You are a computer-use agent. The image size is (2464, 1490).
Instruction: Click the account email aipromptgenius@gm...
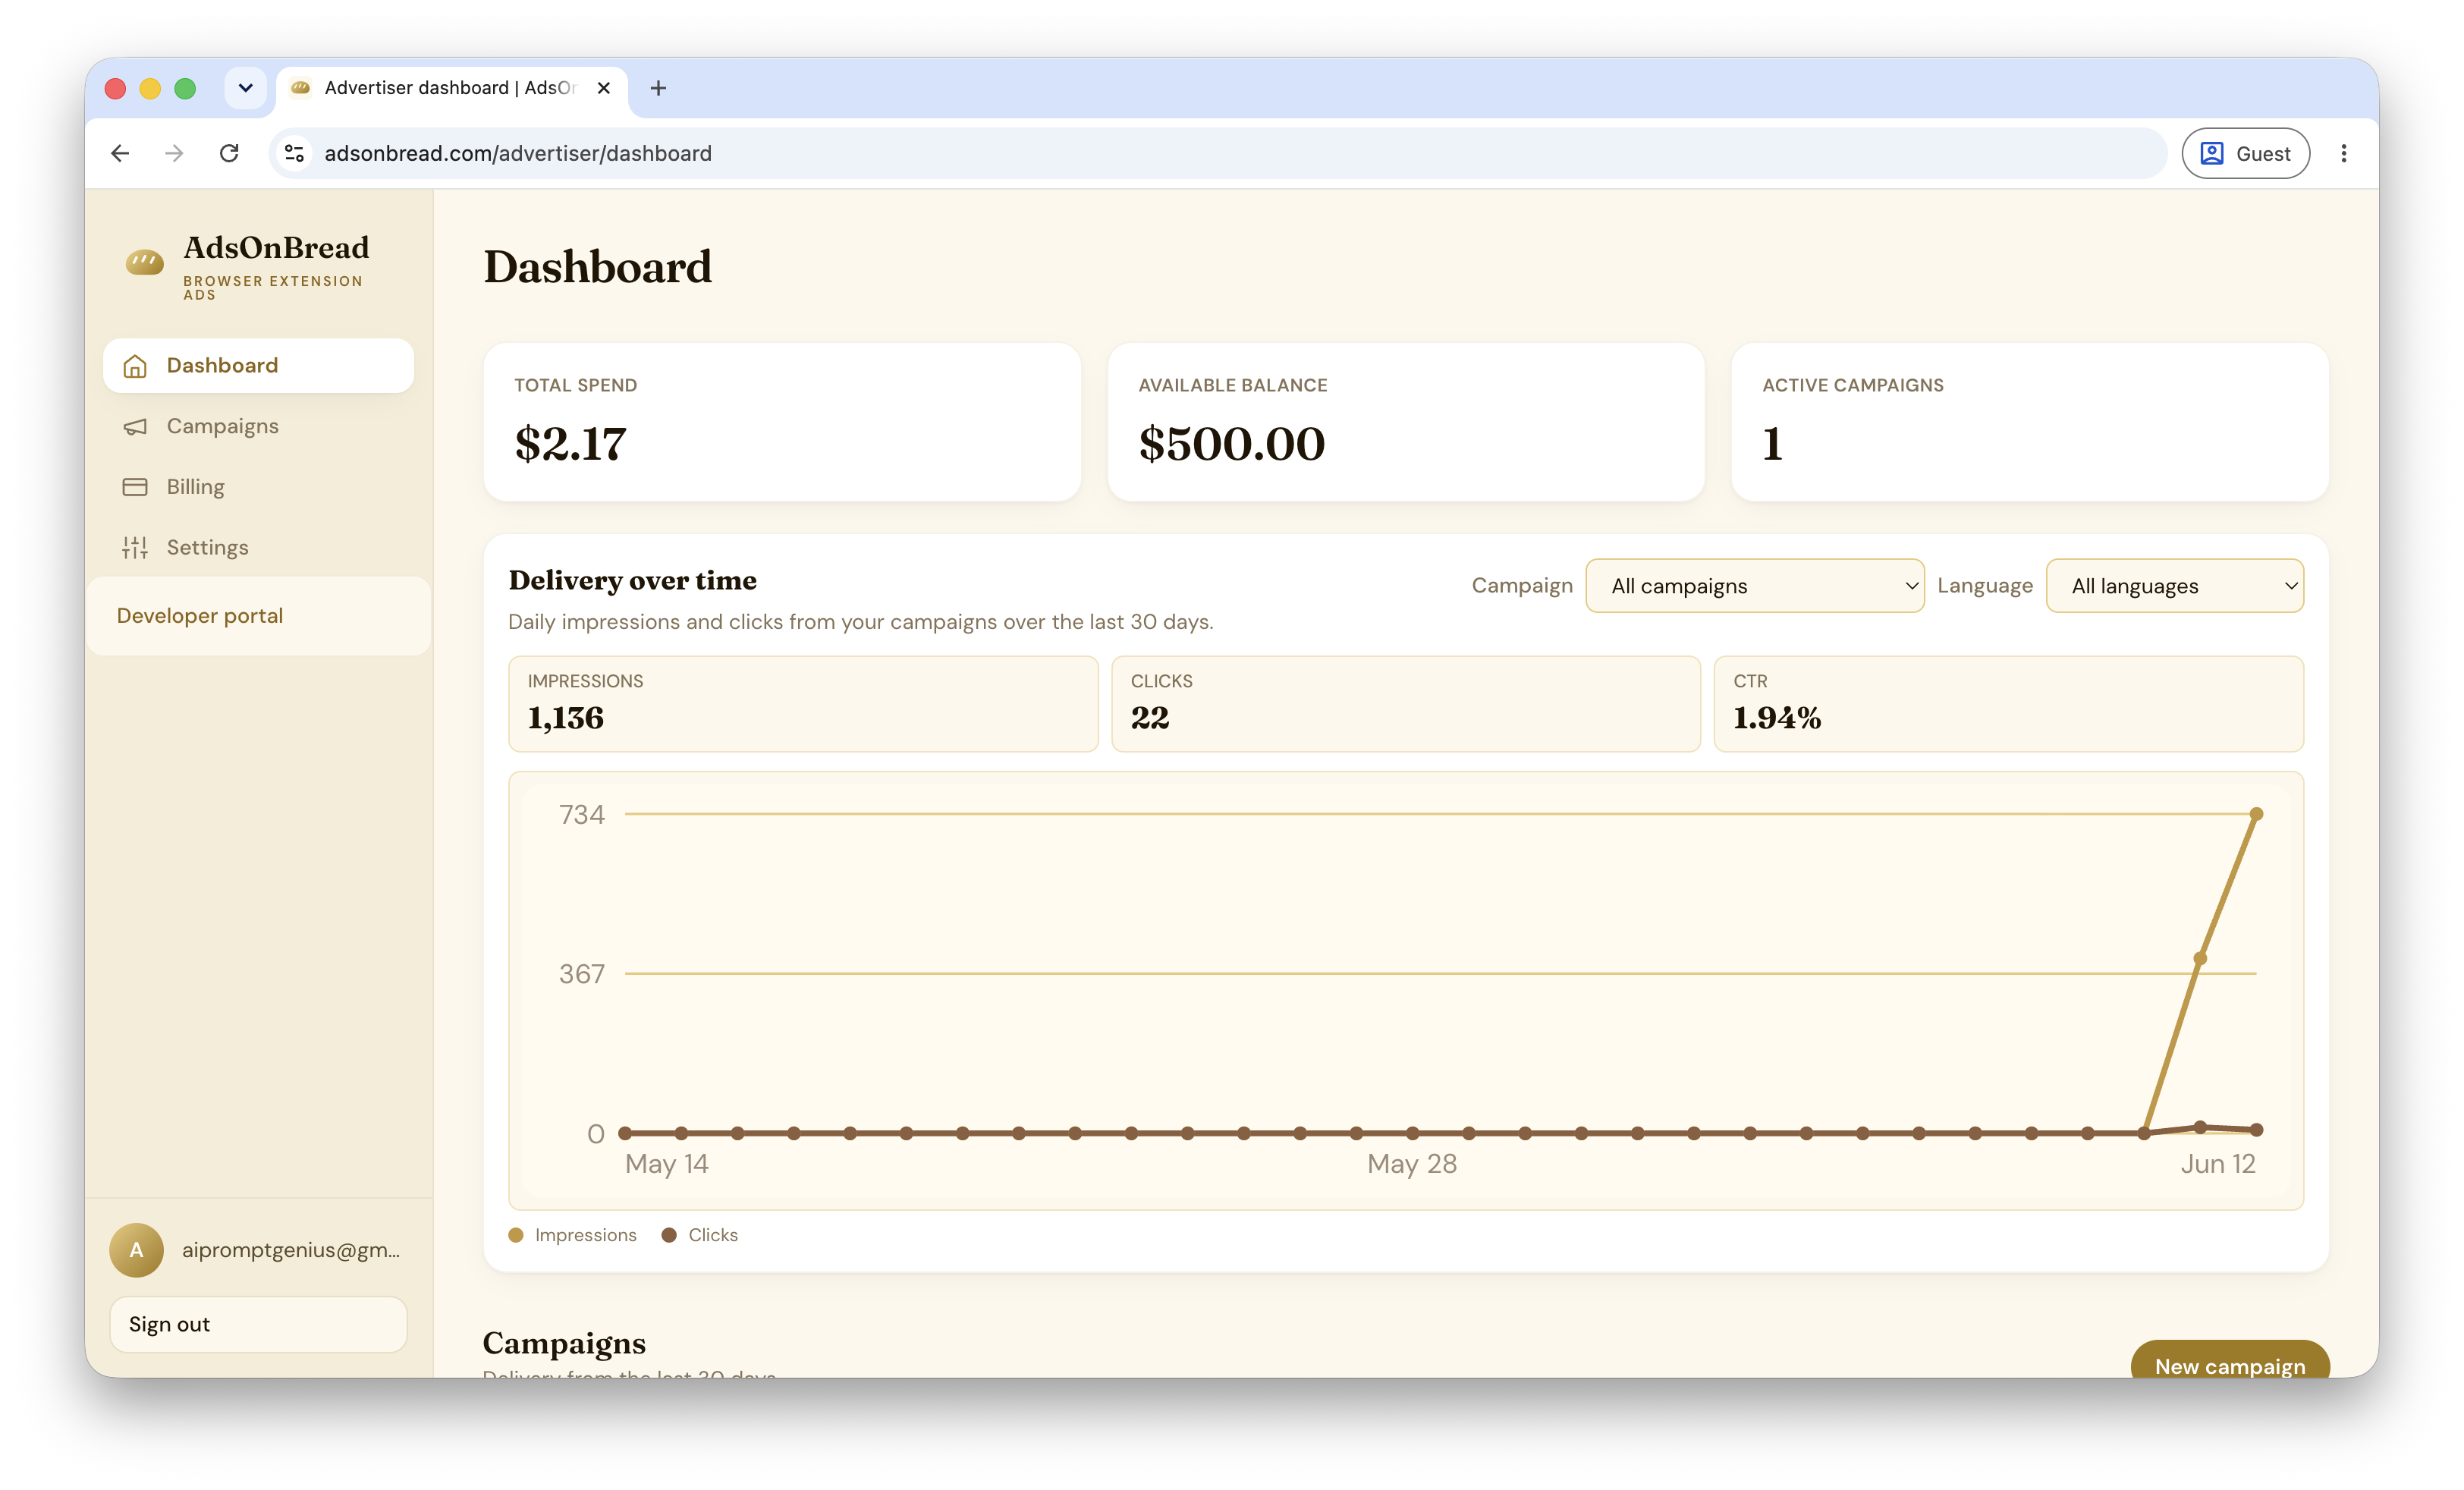(291, 1250)
